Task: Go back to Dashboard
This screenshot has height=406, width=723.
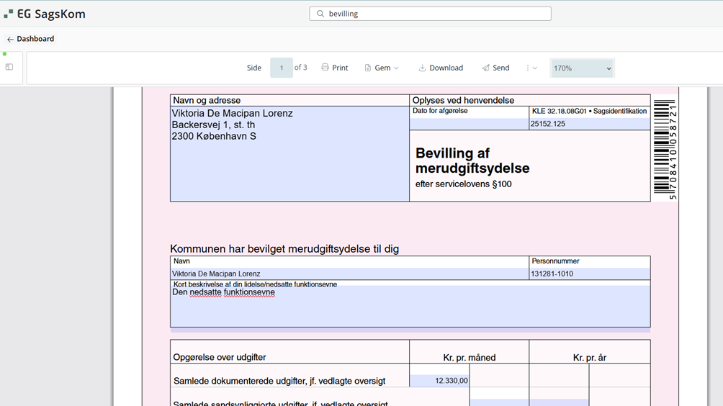Action: click(x=35, y=39)
